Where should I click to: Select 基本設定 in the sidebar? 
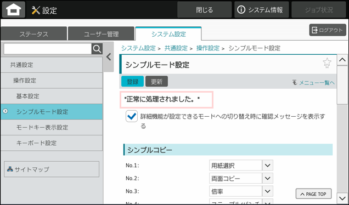click(52, 96)
